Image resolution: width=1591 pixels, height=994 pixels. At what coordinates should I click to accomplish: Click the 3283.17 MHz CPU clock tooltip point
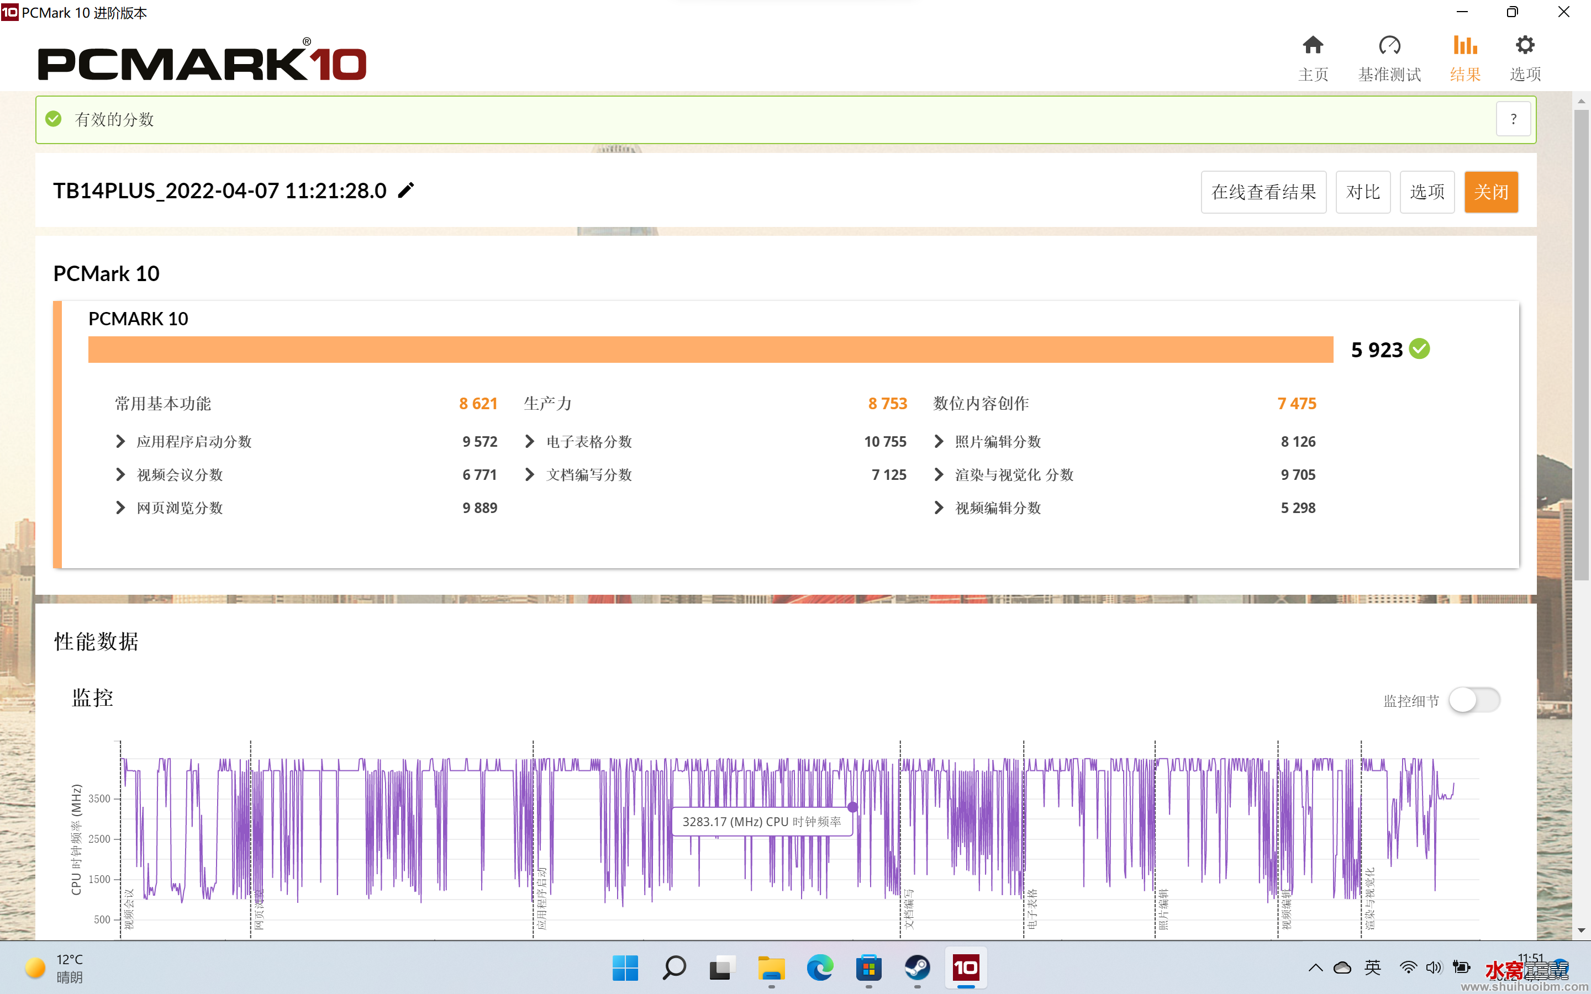(x=853, y=807)
